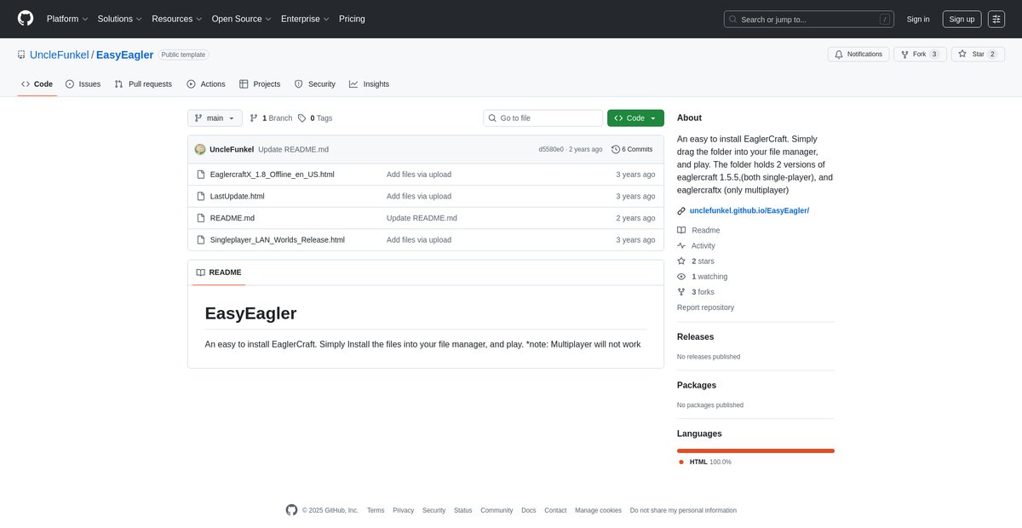Open EaglercraftX_1.8_Offline_en_US.html file
The height and width of the screenshot is (528, 1022).
click(273, 175)
